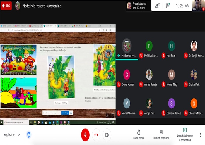Select Shaurya Mad participant avatar
The image size is (205, 145).
(194, 103)
